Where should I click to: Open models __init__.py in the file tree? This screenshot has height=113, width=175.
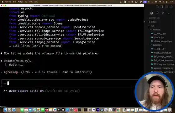[x=160, y=34]
